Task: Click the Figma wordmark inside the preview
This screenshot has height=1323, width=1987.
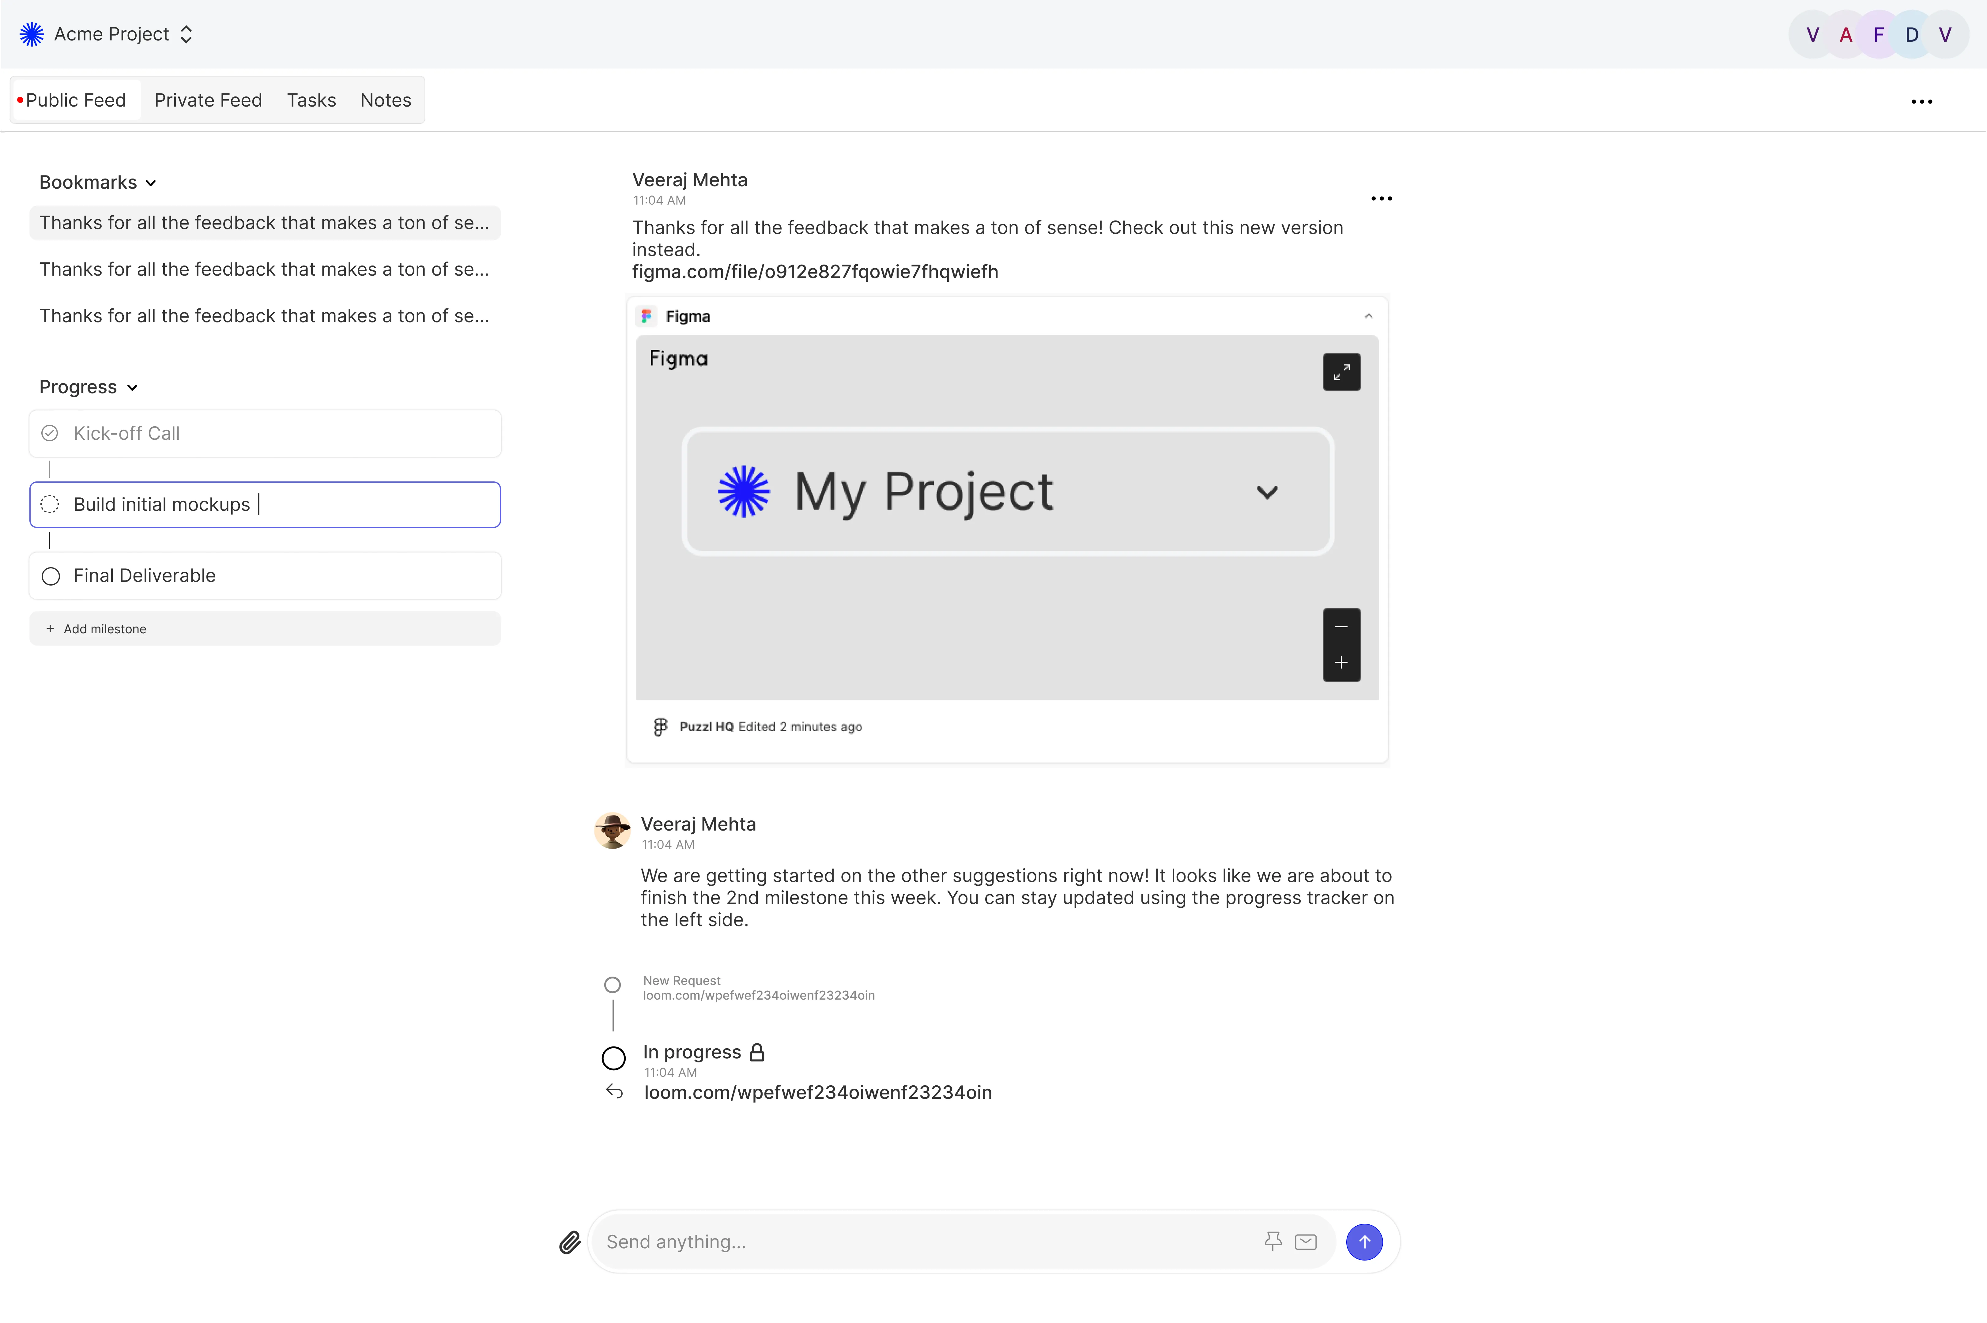Action: pyautogui.click(x=678, y=359)
